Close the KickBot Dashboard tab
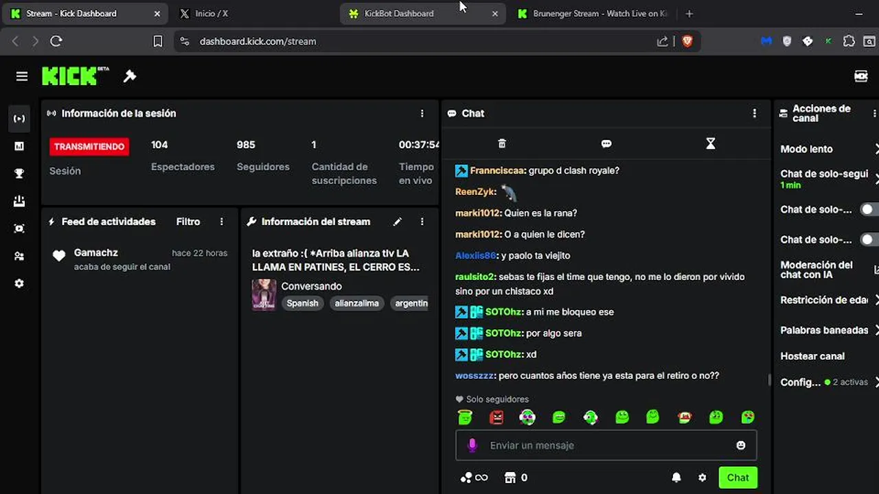Image resolution: width=879 pixels, height=494 pixels. pyautogui.click(x=495, y=14)
